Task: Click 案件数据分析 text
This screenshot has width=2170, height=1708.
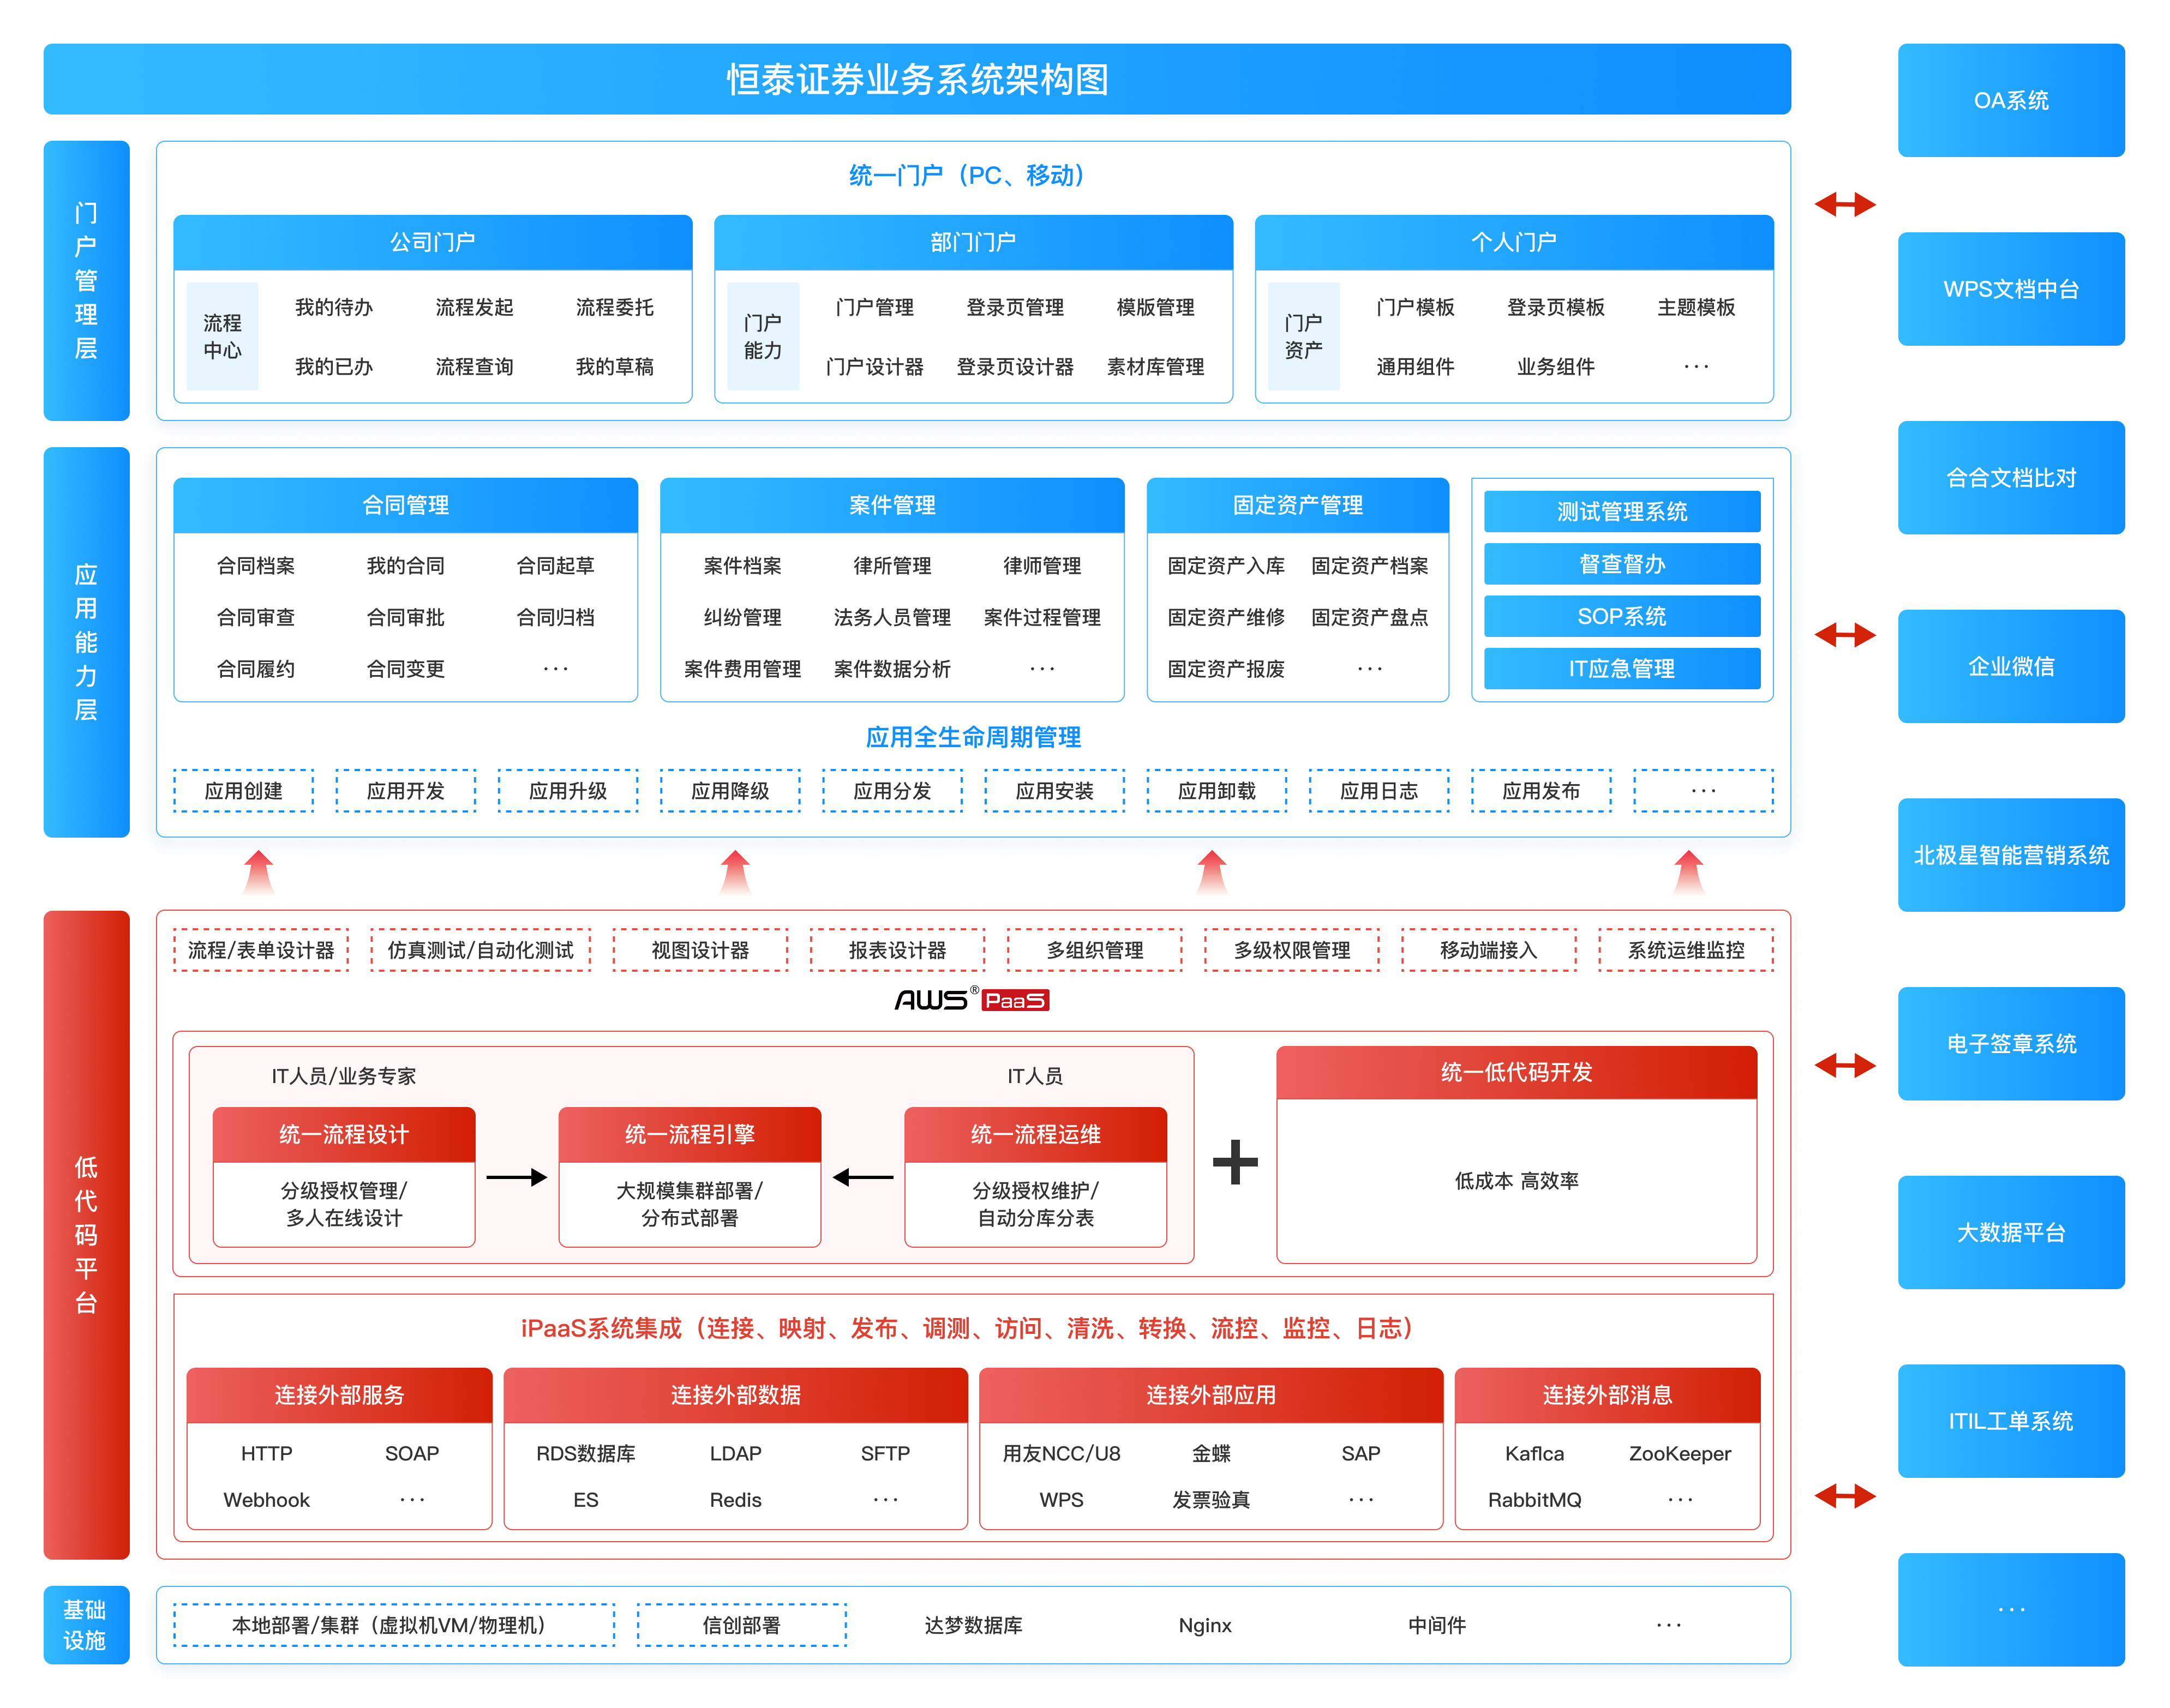Action: (x=891, y=669)
